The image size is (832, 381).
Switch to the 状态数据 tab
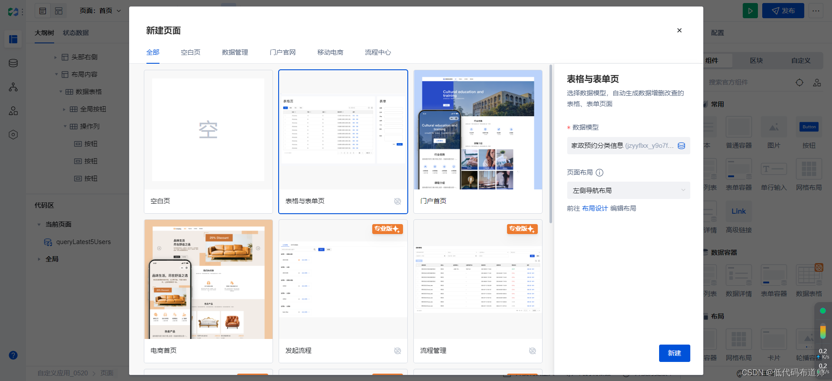click(x=76, y=33)
